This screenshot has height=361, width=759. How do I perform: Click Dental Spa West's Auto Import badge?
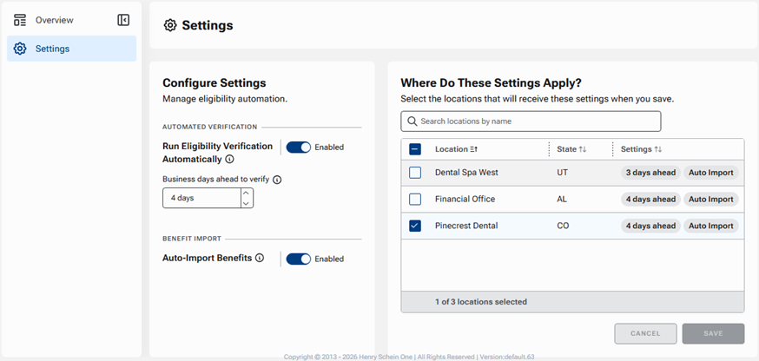tap(711, 173)
